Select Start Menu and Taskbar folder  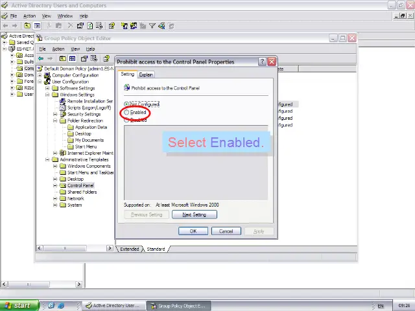(x=91, y=172)
